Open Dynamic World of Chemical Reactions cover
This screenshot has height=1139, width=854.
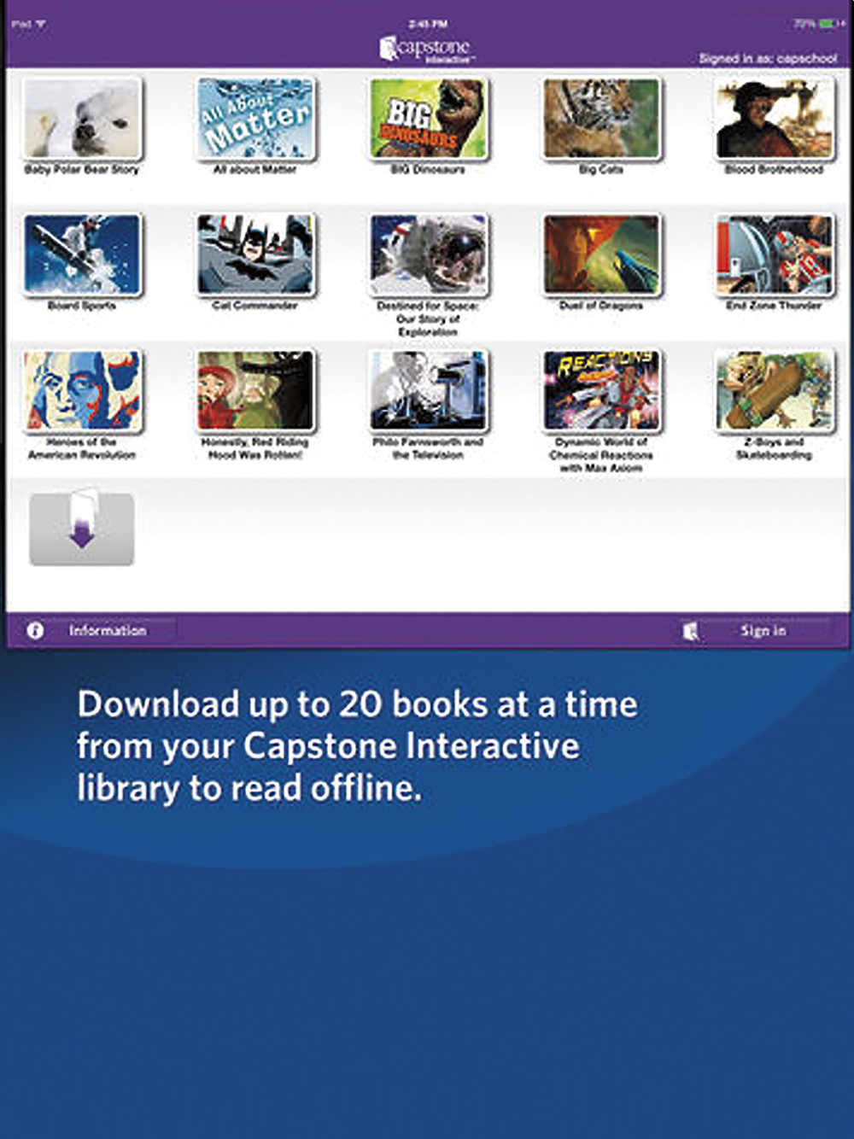point(602,391)
